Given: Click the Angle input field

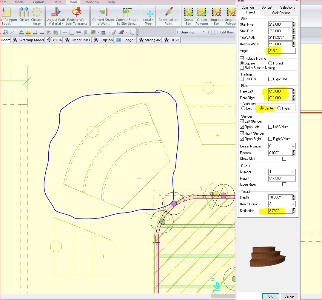Looking at the screenshot, I should point(282,51).
